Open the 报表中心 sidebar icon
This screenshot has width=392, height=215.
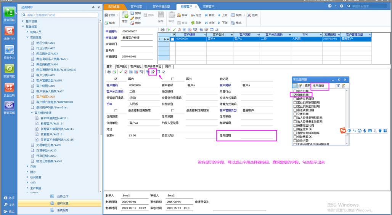(9, 52)
